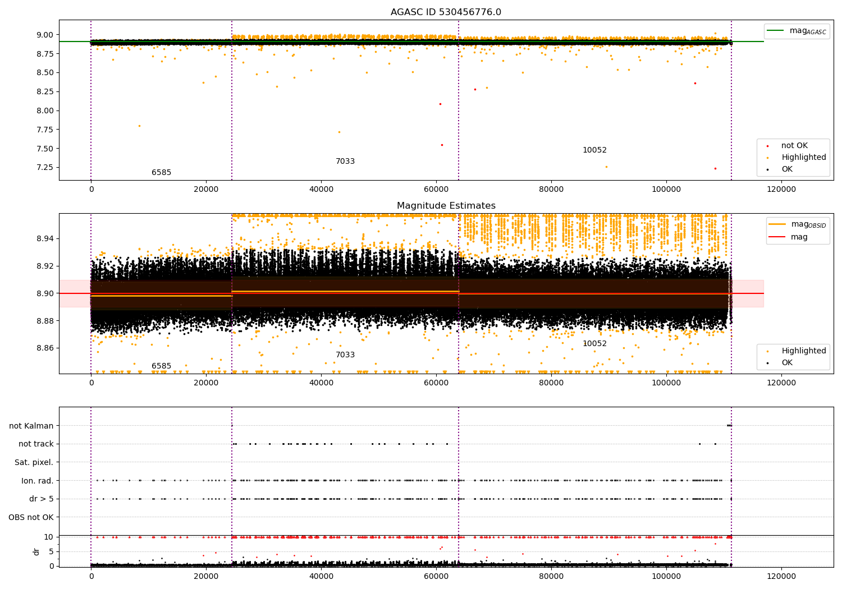842x589 pixels.
Task: Click the 6585 label in the AGASC ID plot
Action: [161, 173]
